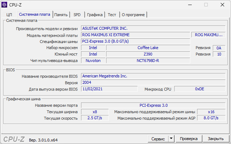Click the maximum 8.0 GT/s speed value
Viewport: 231px width, 144px height.
point(211,118)
